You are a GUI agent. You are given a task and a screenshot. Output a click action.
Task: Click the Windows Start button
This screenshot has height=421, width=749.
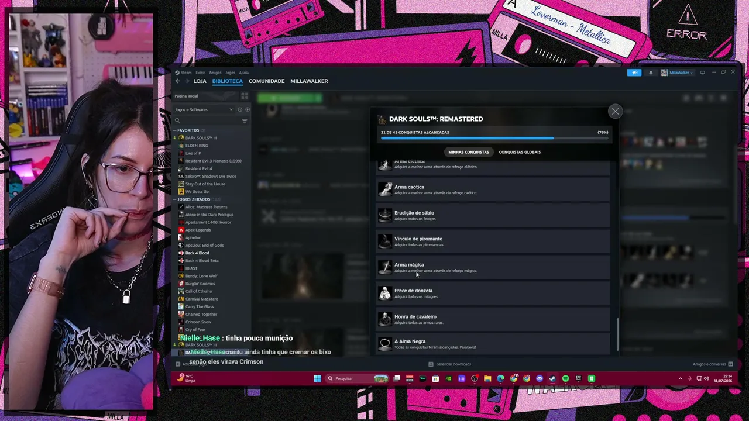317,378
